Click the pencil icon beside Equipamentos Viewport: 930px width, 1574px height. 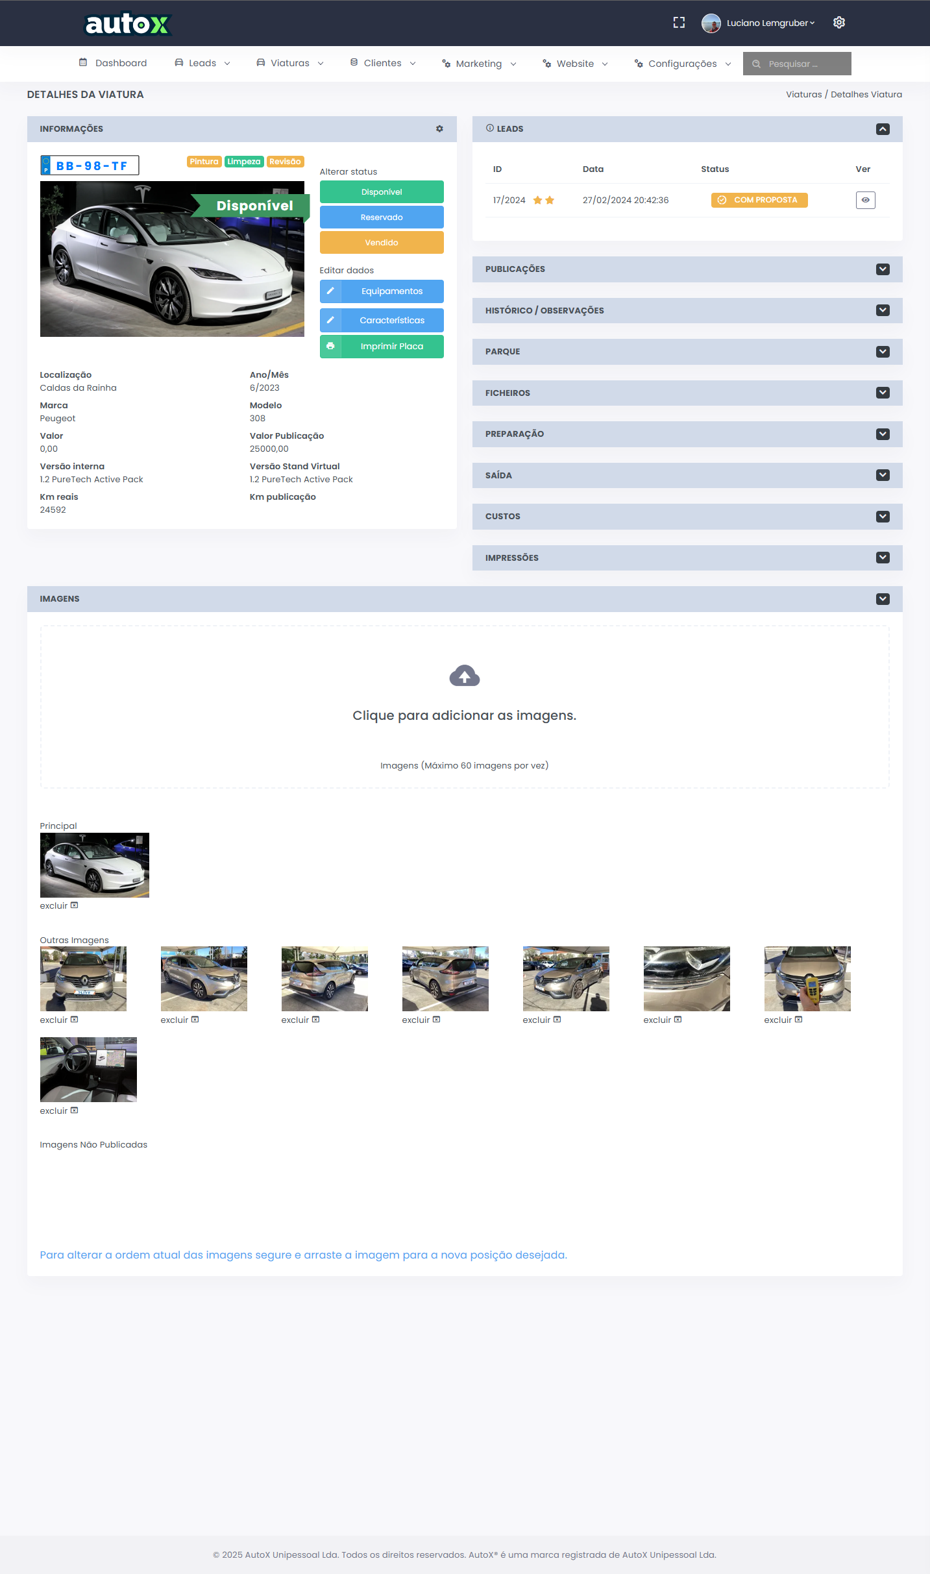pos(330,291)
